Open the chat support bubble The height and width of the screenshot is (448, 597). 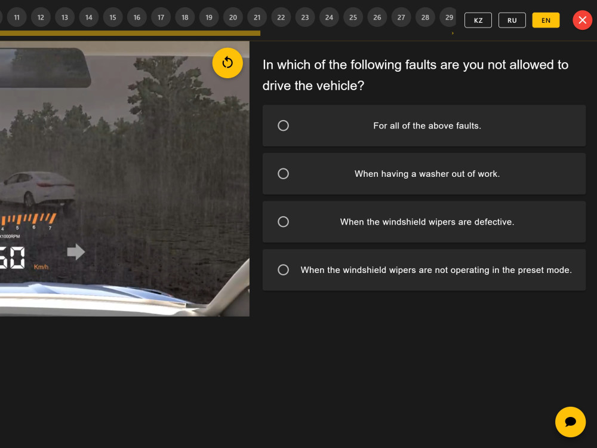(570, 422)
